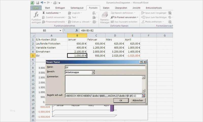The width and height of the screenshot is (203, 122).
Task: Click the Laufende Fixkosten cell
Action: (x=52, y=43)
